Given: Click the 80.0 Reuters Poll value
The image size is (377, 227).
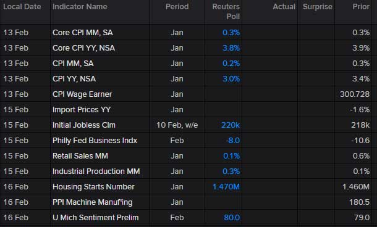Looking at the screenshot, I should (x=232, y=218).
